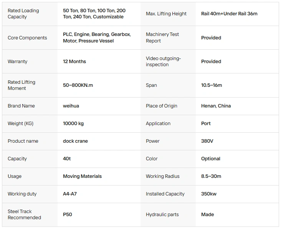Select the 'P50' steel track value
This screenshot has width=281, height=228.
pyautogui.click(x=68, y=215)
